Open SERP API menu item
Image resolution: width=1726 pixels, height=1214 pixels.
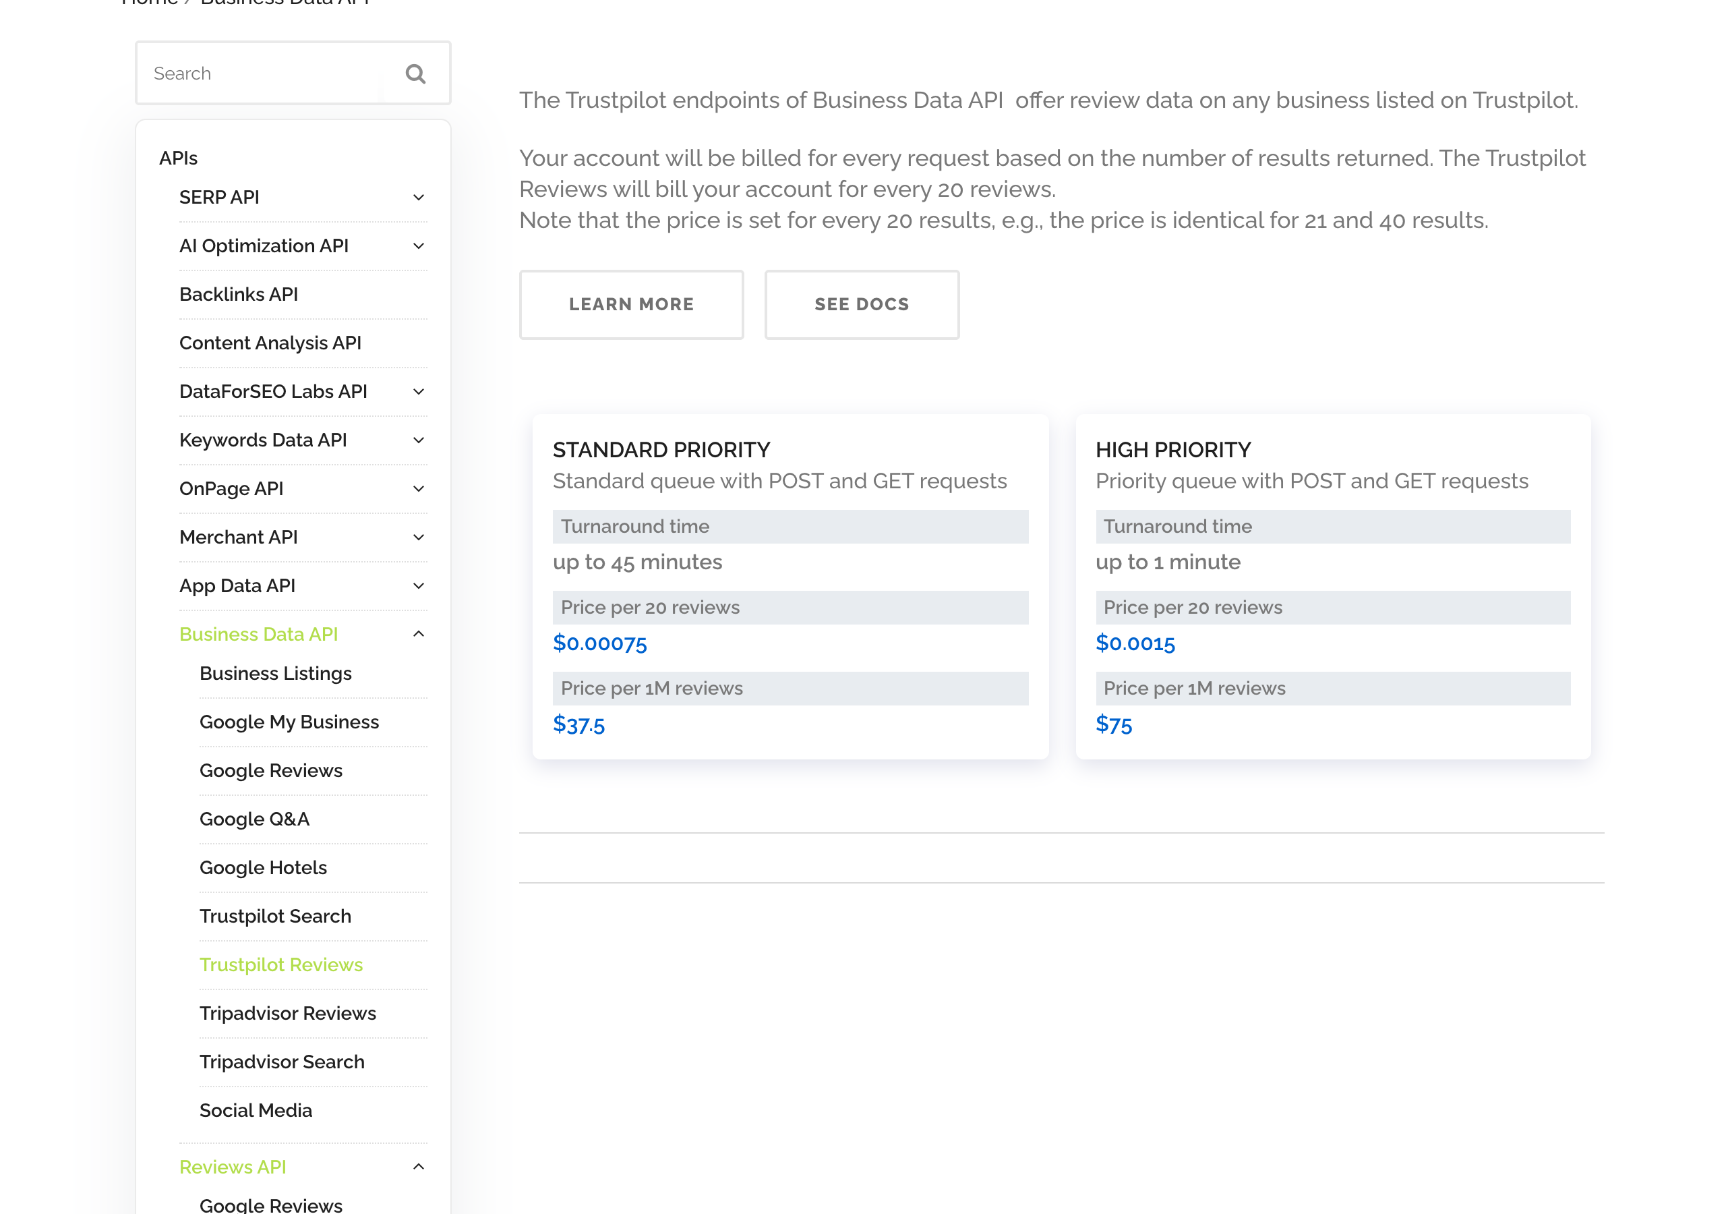click(x=220, y=197)
